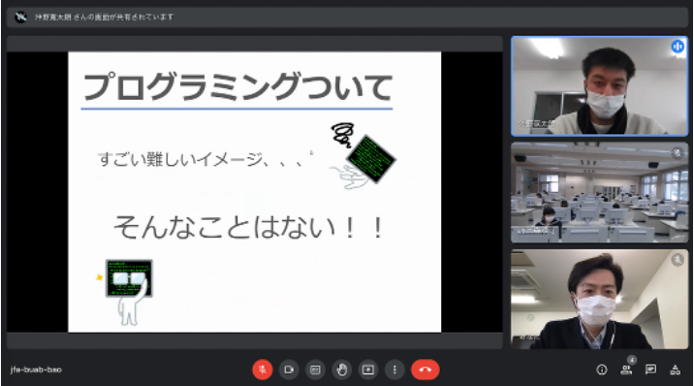Viewport: 694px width, 386px height.
Task: Select the classroom video tile
Action: coord(599,193)
